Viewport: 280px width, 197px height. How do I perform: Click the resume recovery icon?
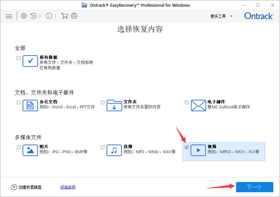click(x=33, y=16)
